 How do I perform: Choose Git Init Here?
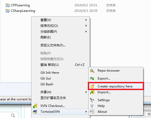[50, 73]
